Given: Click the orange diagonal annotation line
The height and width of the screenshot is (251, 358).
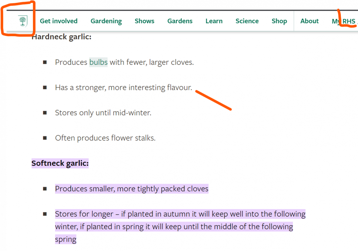Looking at the screenshot, I should tap(213, 100).
